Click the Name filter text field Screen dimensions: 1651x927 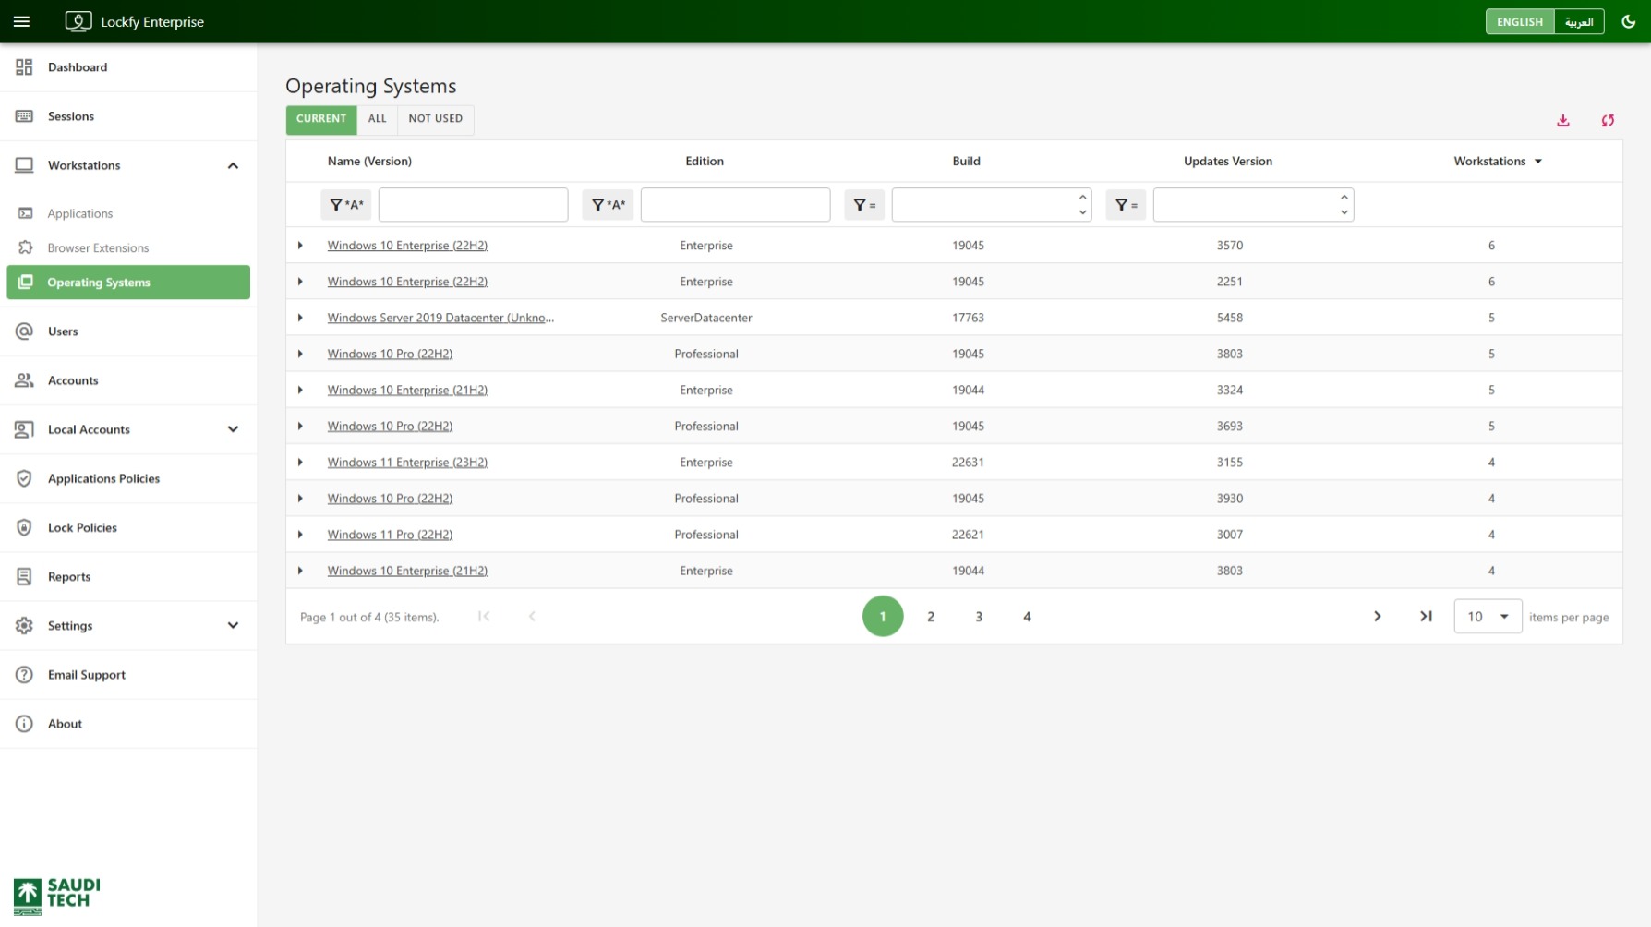[474, 205]
